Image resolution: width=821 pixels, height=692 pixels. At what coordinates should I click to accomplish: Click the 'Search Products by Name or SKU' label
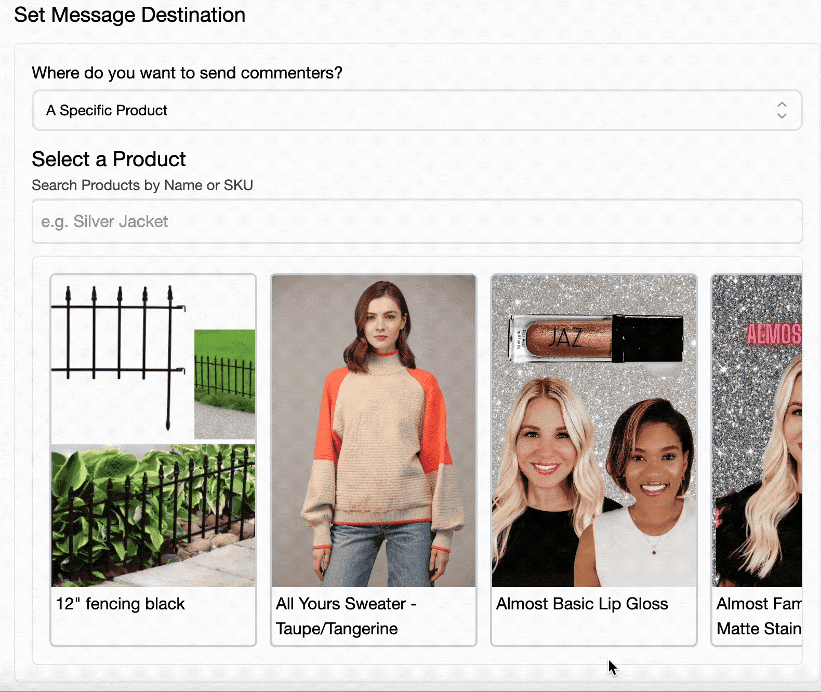tap(142, 185)
